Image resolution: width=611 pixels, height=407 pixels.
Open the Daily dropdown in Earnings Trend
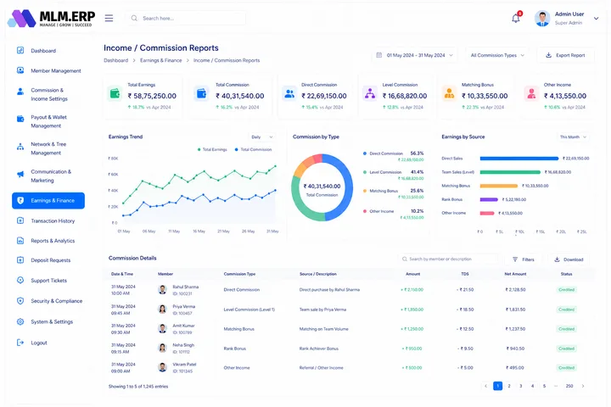[x=262, y=137]
